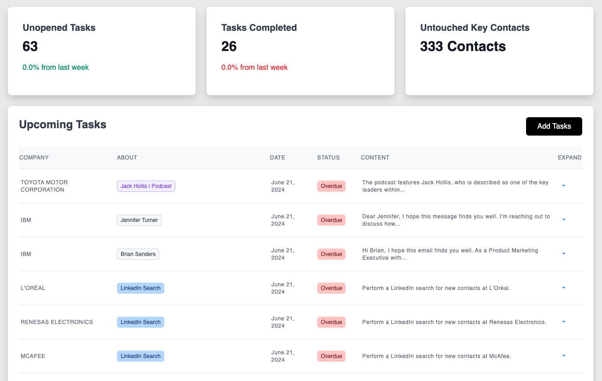Viewport: 602px width, 381px height.
Task: Click the date in the McAfee row
Action: pos(283,356)
